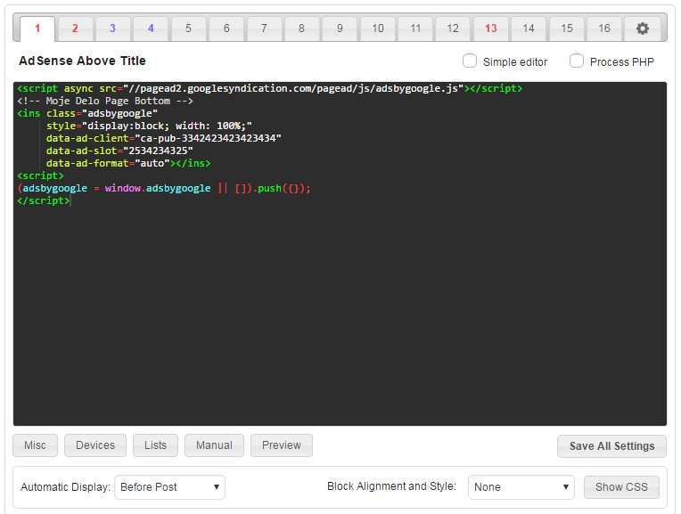Switch to block tab 7
Screen dimensions: 681x514
point(264,29)
